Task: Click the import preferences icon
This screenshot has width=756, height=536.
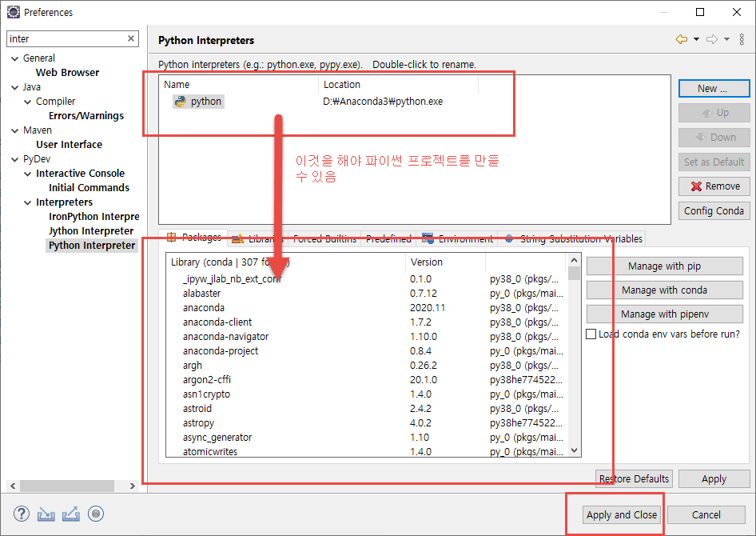Action: click(x=46, y=514)
